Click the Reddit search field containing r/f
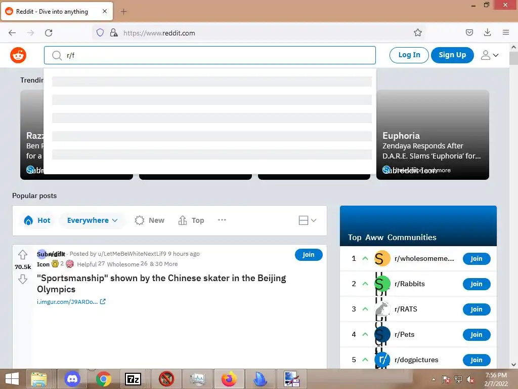 point(210,55)
